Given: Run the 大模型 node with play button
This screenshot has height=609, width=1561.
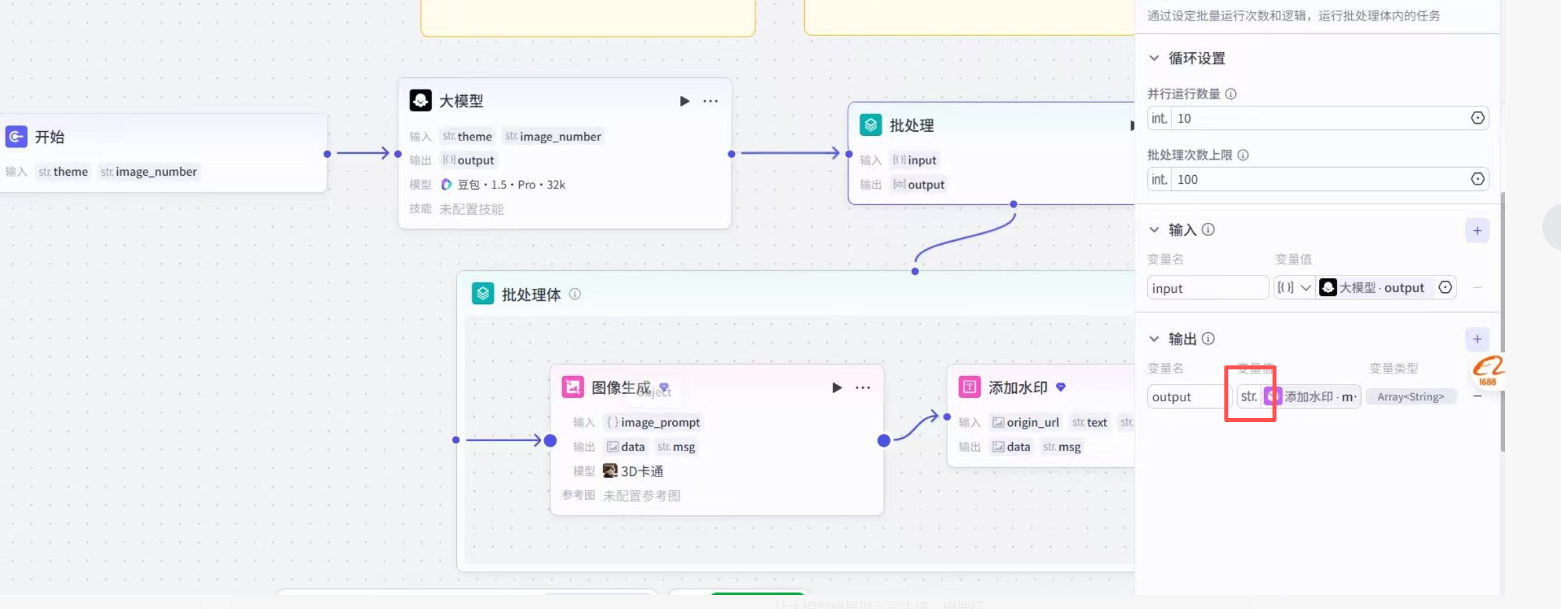Looking at the screenshot, I should click(684, 101).
